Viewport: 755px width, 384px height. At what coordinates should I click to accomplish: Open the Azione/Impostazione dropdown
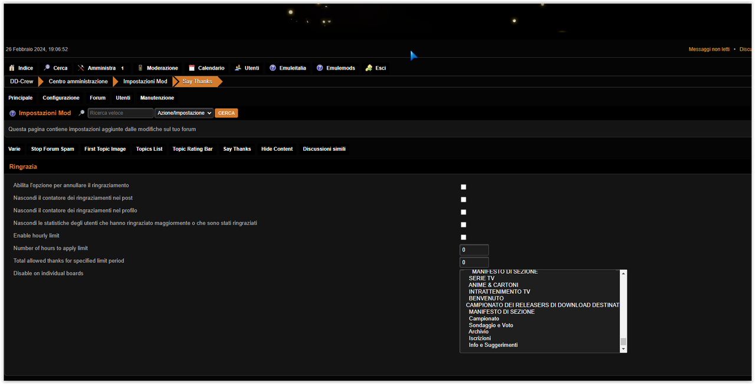[184, 113]
